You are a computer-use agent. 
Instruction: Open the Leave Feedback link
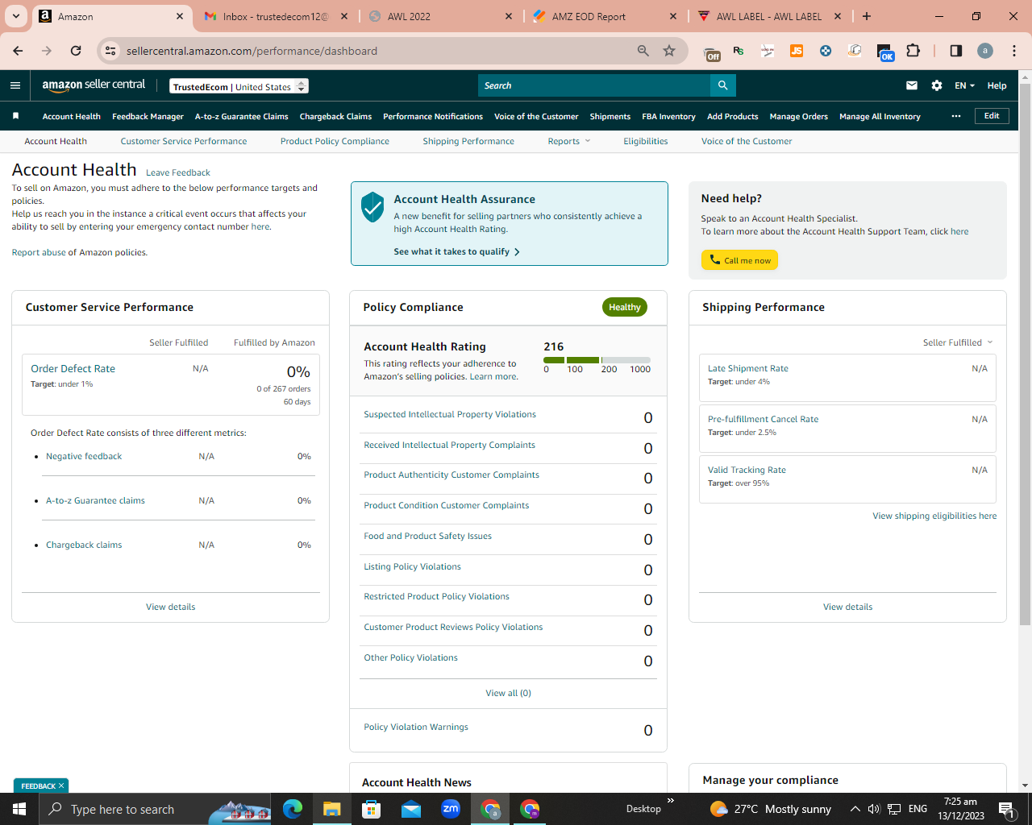pyautogui.click(x=178, y=172)
